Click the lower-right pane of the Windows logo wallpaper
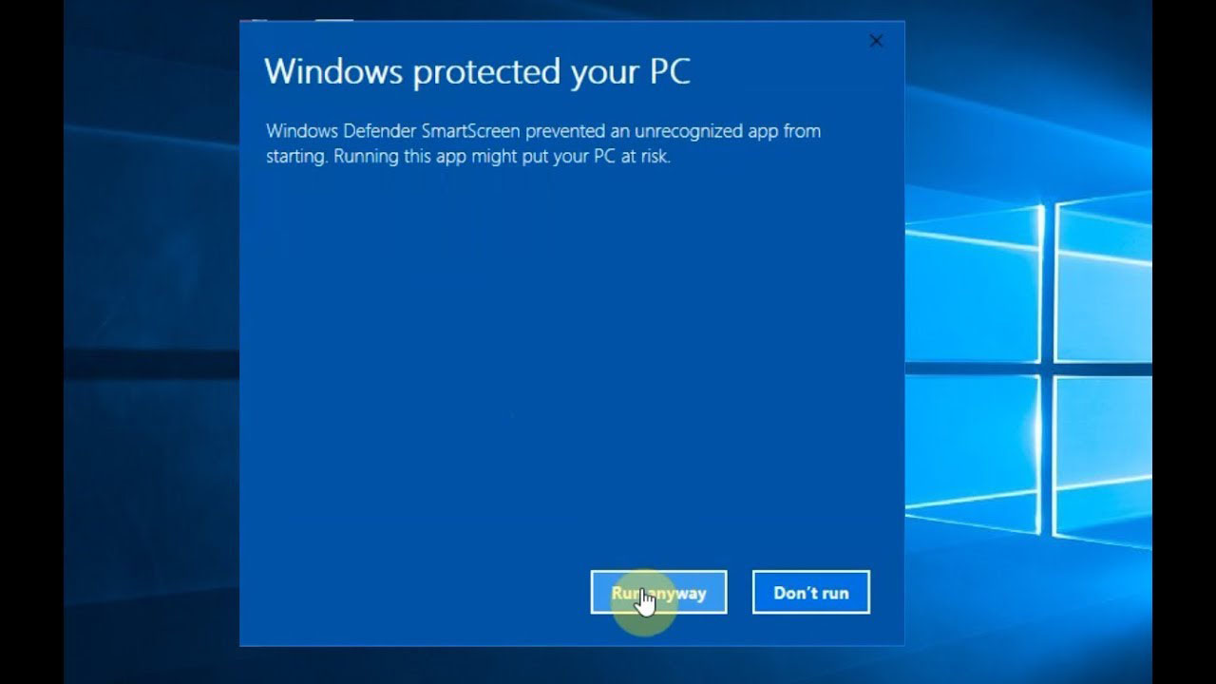 [1104, 463]
